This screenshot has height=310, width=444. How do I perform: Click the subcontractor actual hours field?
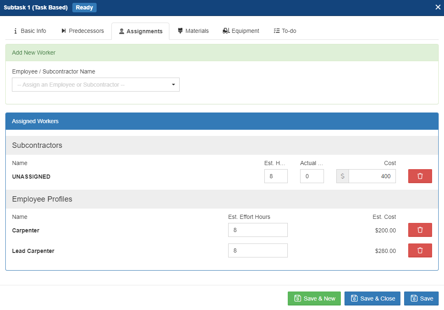312,176
